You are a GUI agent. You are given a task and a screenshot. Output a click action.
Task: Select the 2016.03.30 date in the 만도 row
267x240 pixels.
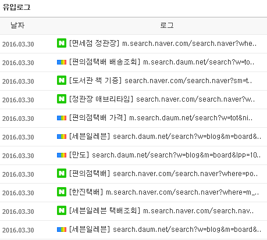[x=18, y=156]
